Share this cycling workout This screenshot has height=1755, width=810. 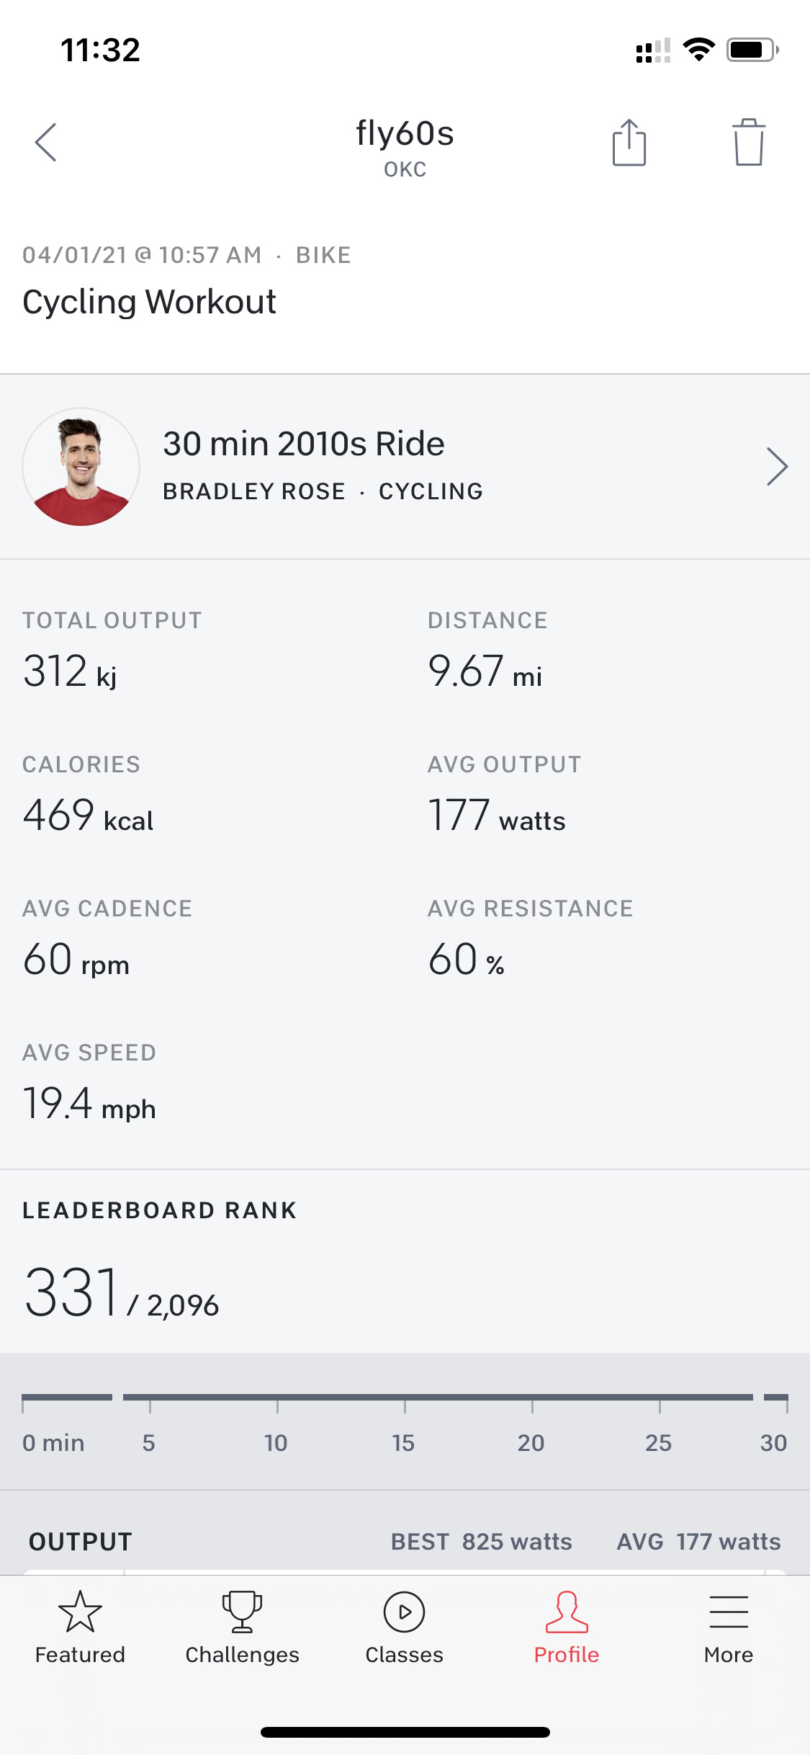tap(629, 142)
